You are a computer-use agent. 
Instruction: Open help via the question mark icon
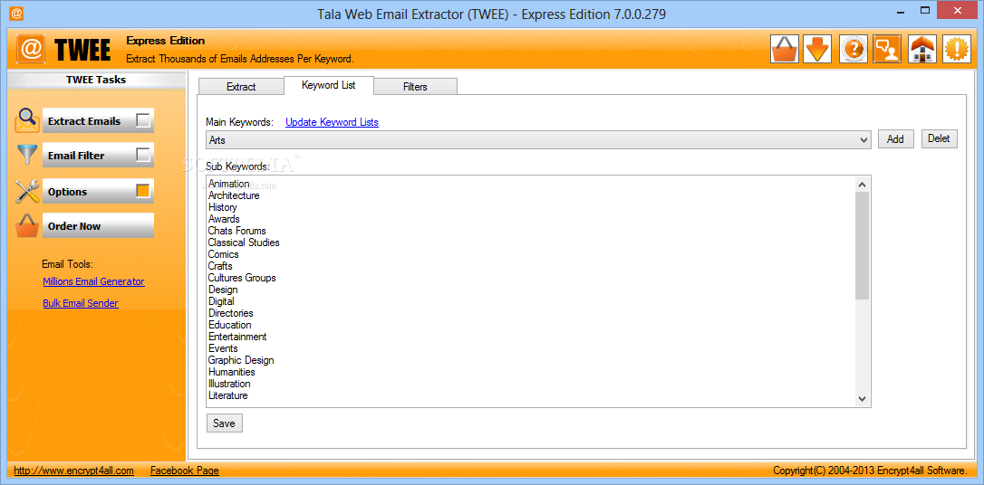coord(853,49)
